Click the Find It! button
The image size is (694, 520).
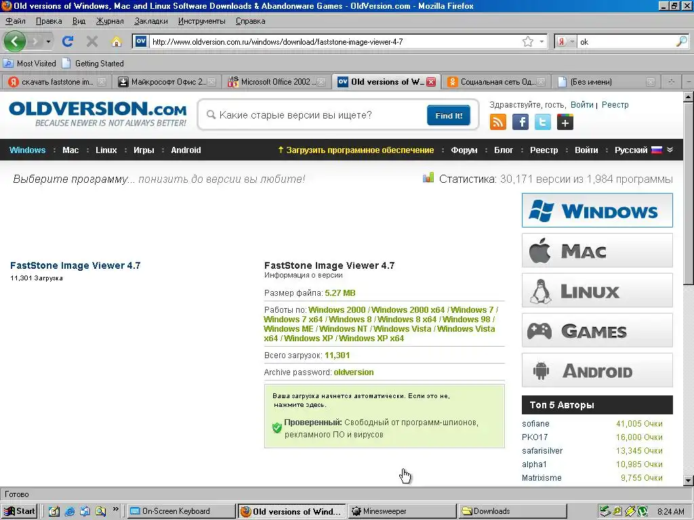(x=449, y=115)
